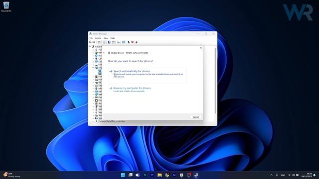Select the Batteries icon in device tree
The image size is (319, 179).
[96, 53]
